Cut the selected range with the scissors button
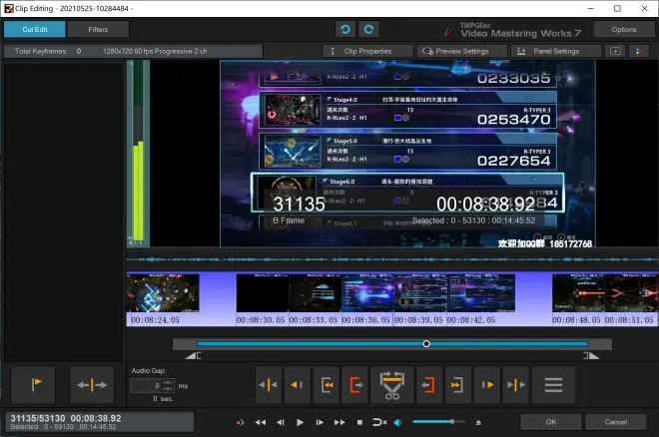 pyautogui.click(x=391, y=384)
